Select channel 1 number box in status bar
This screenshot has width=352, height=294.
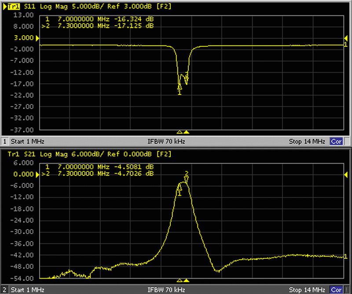(x=5, y=141)
